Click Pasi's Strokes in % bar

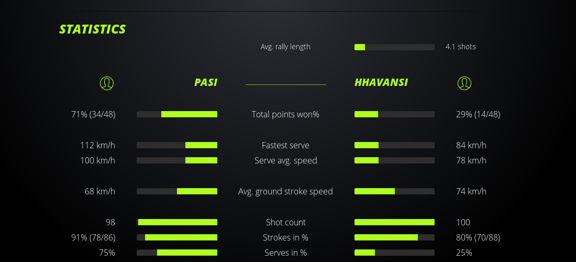[177, 237]
